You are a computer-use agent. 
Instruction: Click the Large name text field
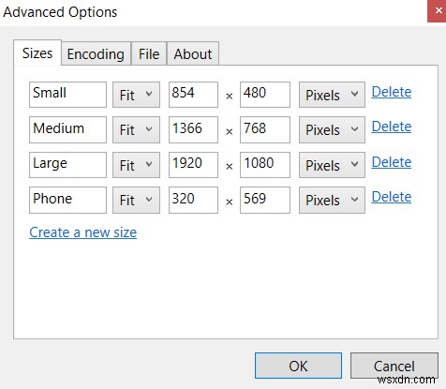[x=67, y=165]
